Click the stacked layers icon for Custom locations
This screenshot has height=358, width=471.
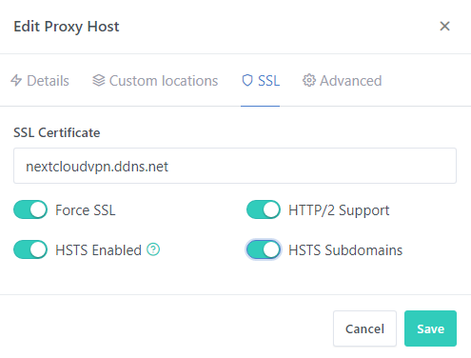[x=99, y=80]
